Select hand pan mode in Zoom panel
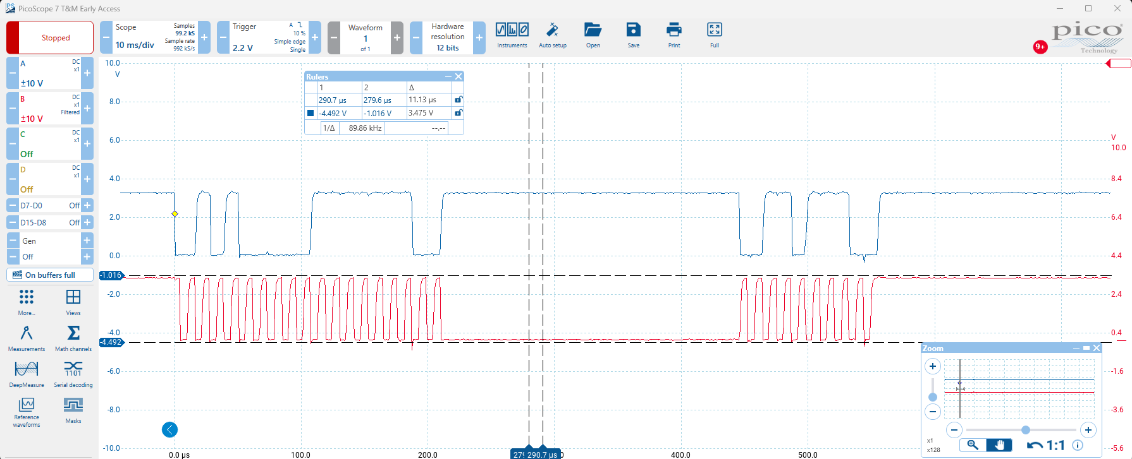Screen dimensions: 1132x459 (999, 445)
